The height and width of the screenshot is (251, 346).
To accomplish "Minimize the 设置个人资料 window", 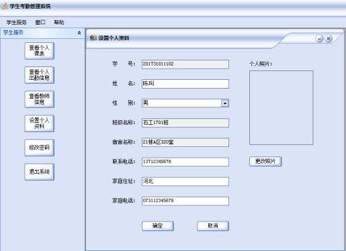I will tap(319, 38).
